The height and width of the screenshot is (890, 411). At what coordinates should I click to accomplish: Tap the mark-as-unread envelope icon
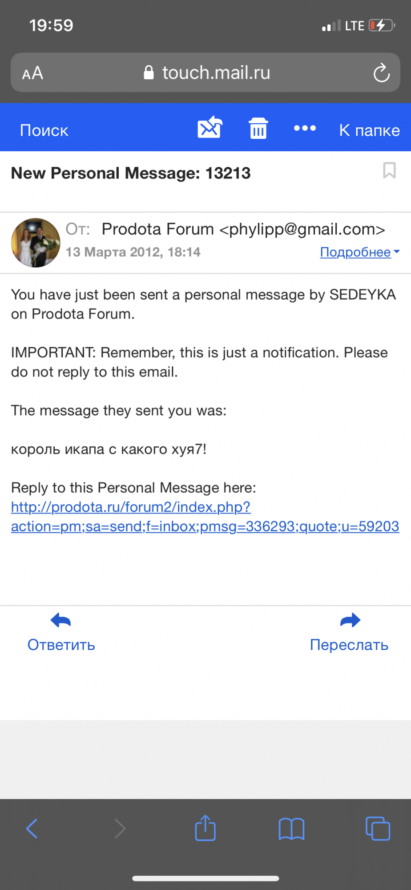point(210,128)
